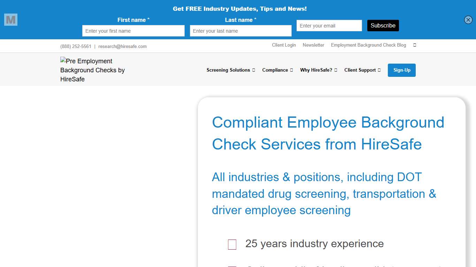Click the Sign-Up button
The height and width of the screenshot is (267, 476).
tap(401, 70)
